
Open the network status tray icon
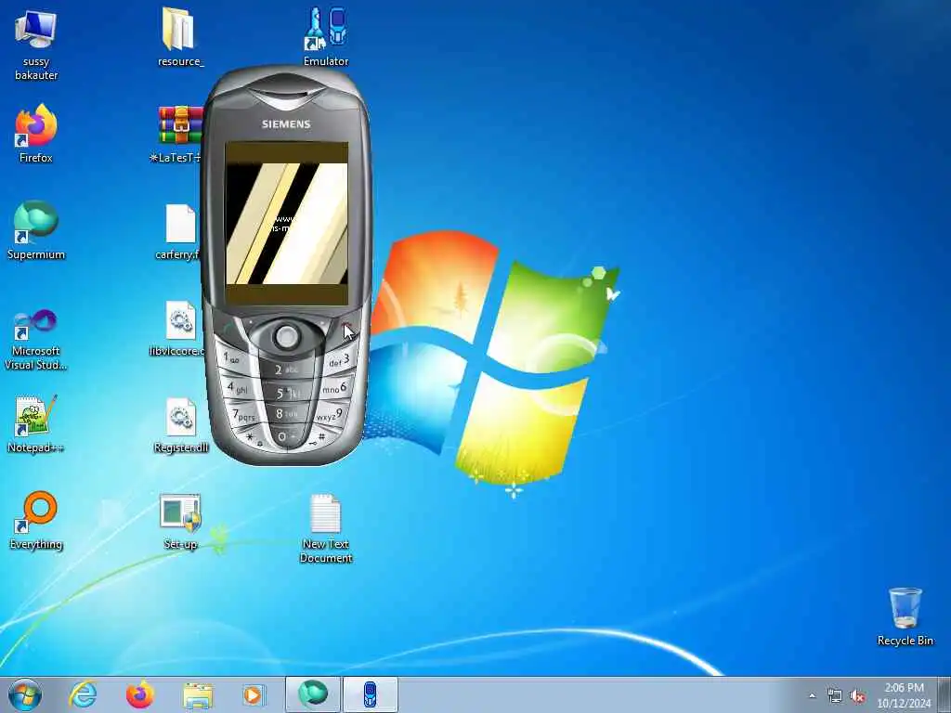point(835,696)
